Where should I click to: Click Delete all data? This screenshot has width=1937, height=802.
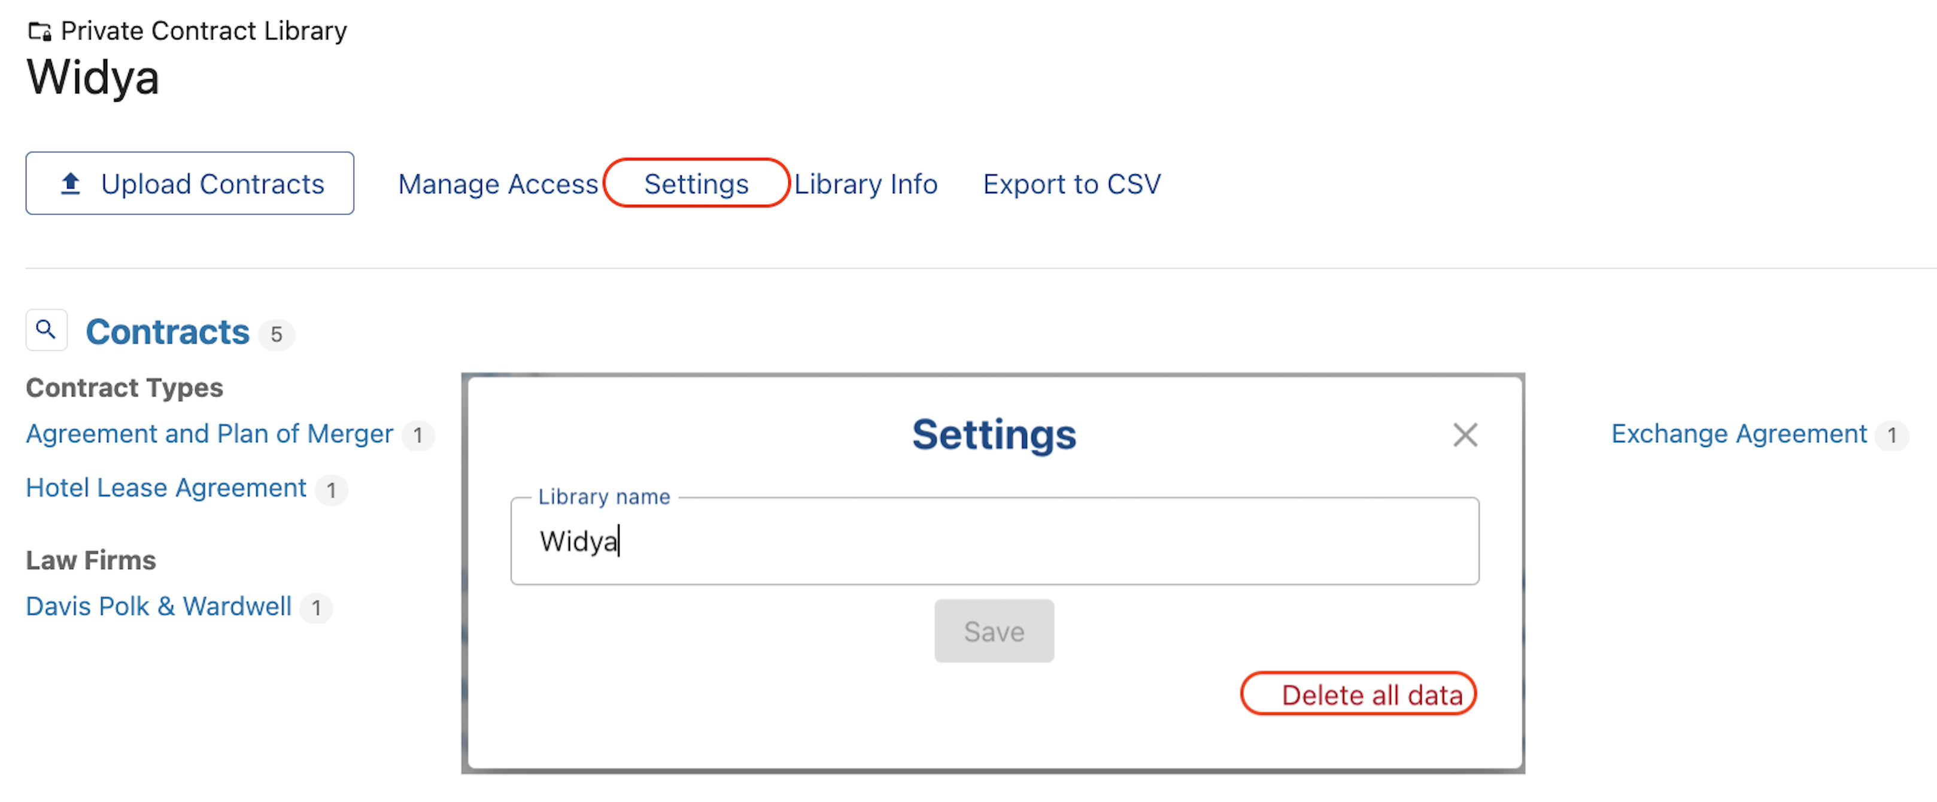tap(1371, 694)
